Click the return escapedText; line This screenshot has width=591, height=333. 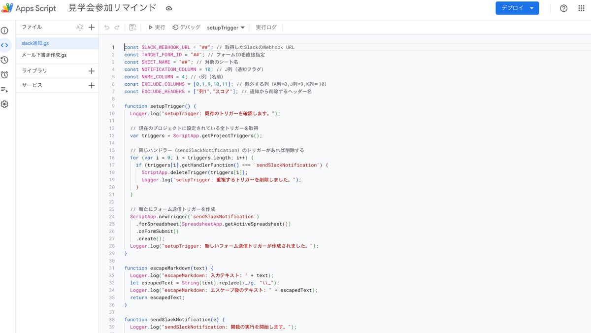coord(157,298)
